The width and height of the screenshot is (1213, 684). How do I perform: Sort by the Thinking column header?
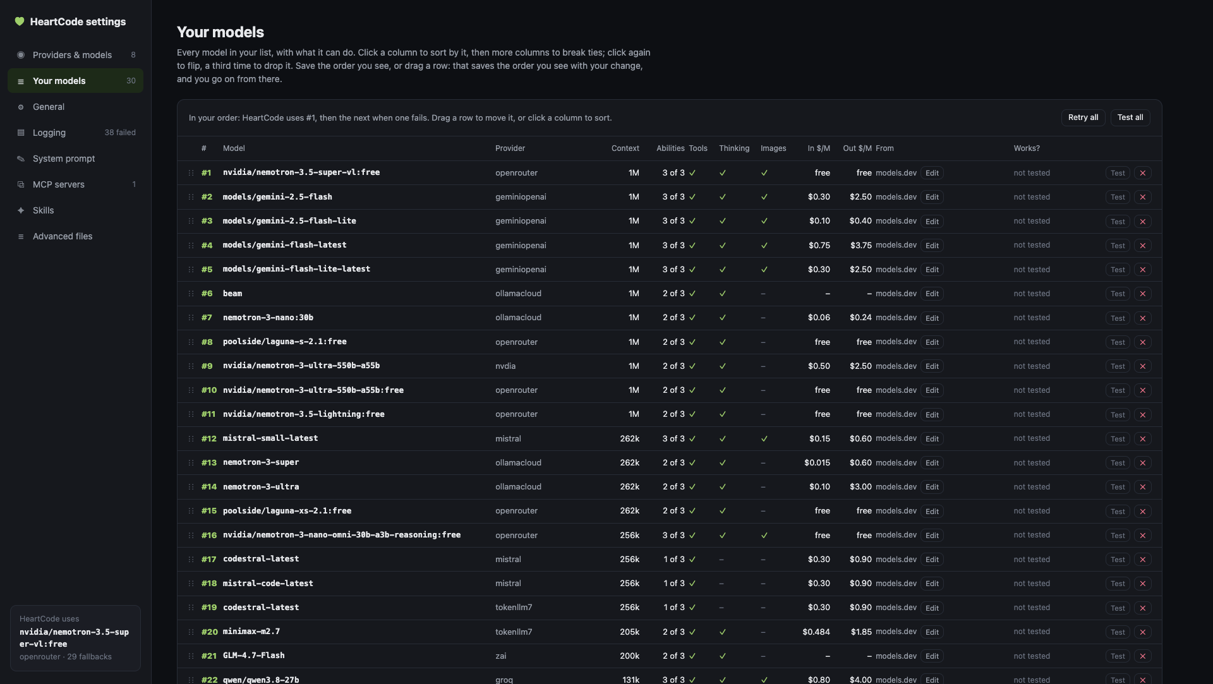(x=734, y=148)
